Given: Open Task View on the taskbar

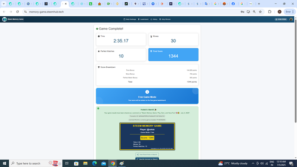Looking at the screenshot, I should click(67, 163).
